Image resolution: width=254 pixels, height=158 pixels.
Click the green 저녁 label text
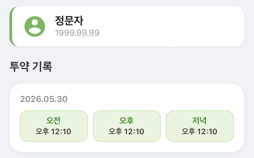coord(199,121)
